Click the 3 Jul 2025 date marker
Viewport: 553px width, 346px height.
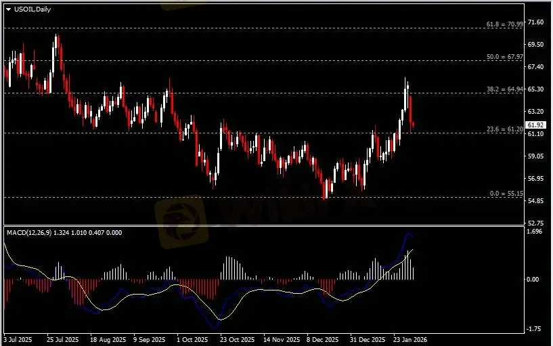[x=18, y=339]
